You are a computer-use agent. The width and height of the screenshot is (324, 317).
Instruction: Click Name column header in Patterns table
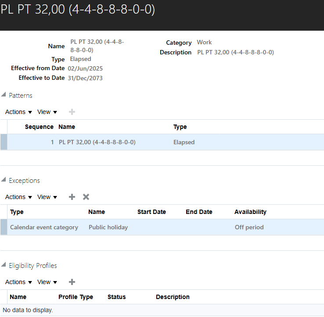(67, 127)
